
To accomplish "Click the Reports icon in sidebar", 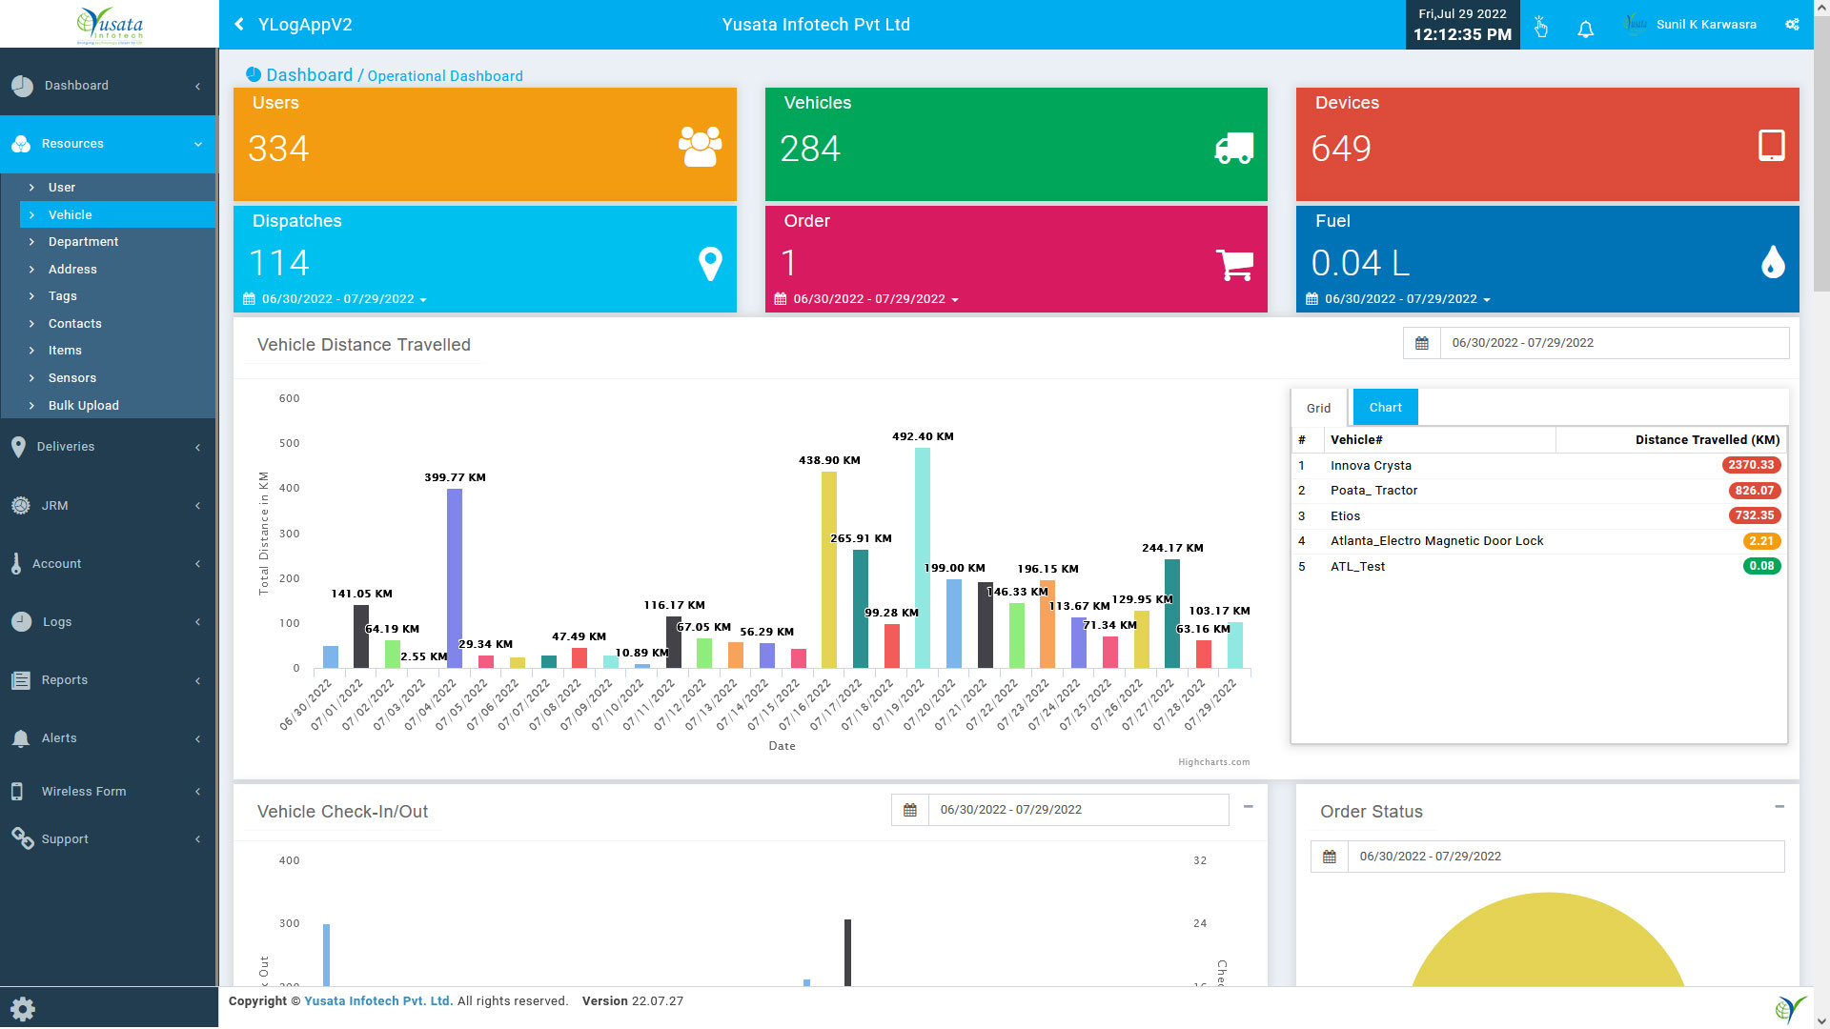I will (21, 680).
